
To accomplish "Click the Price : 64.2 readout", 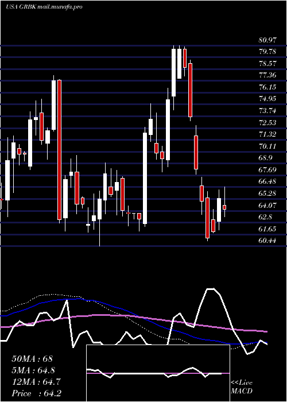I will click(x=36, y=393).
